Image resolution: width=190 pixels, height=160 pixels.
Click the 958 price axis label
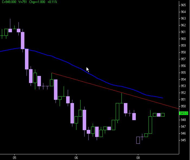[183, 52]
